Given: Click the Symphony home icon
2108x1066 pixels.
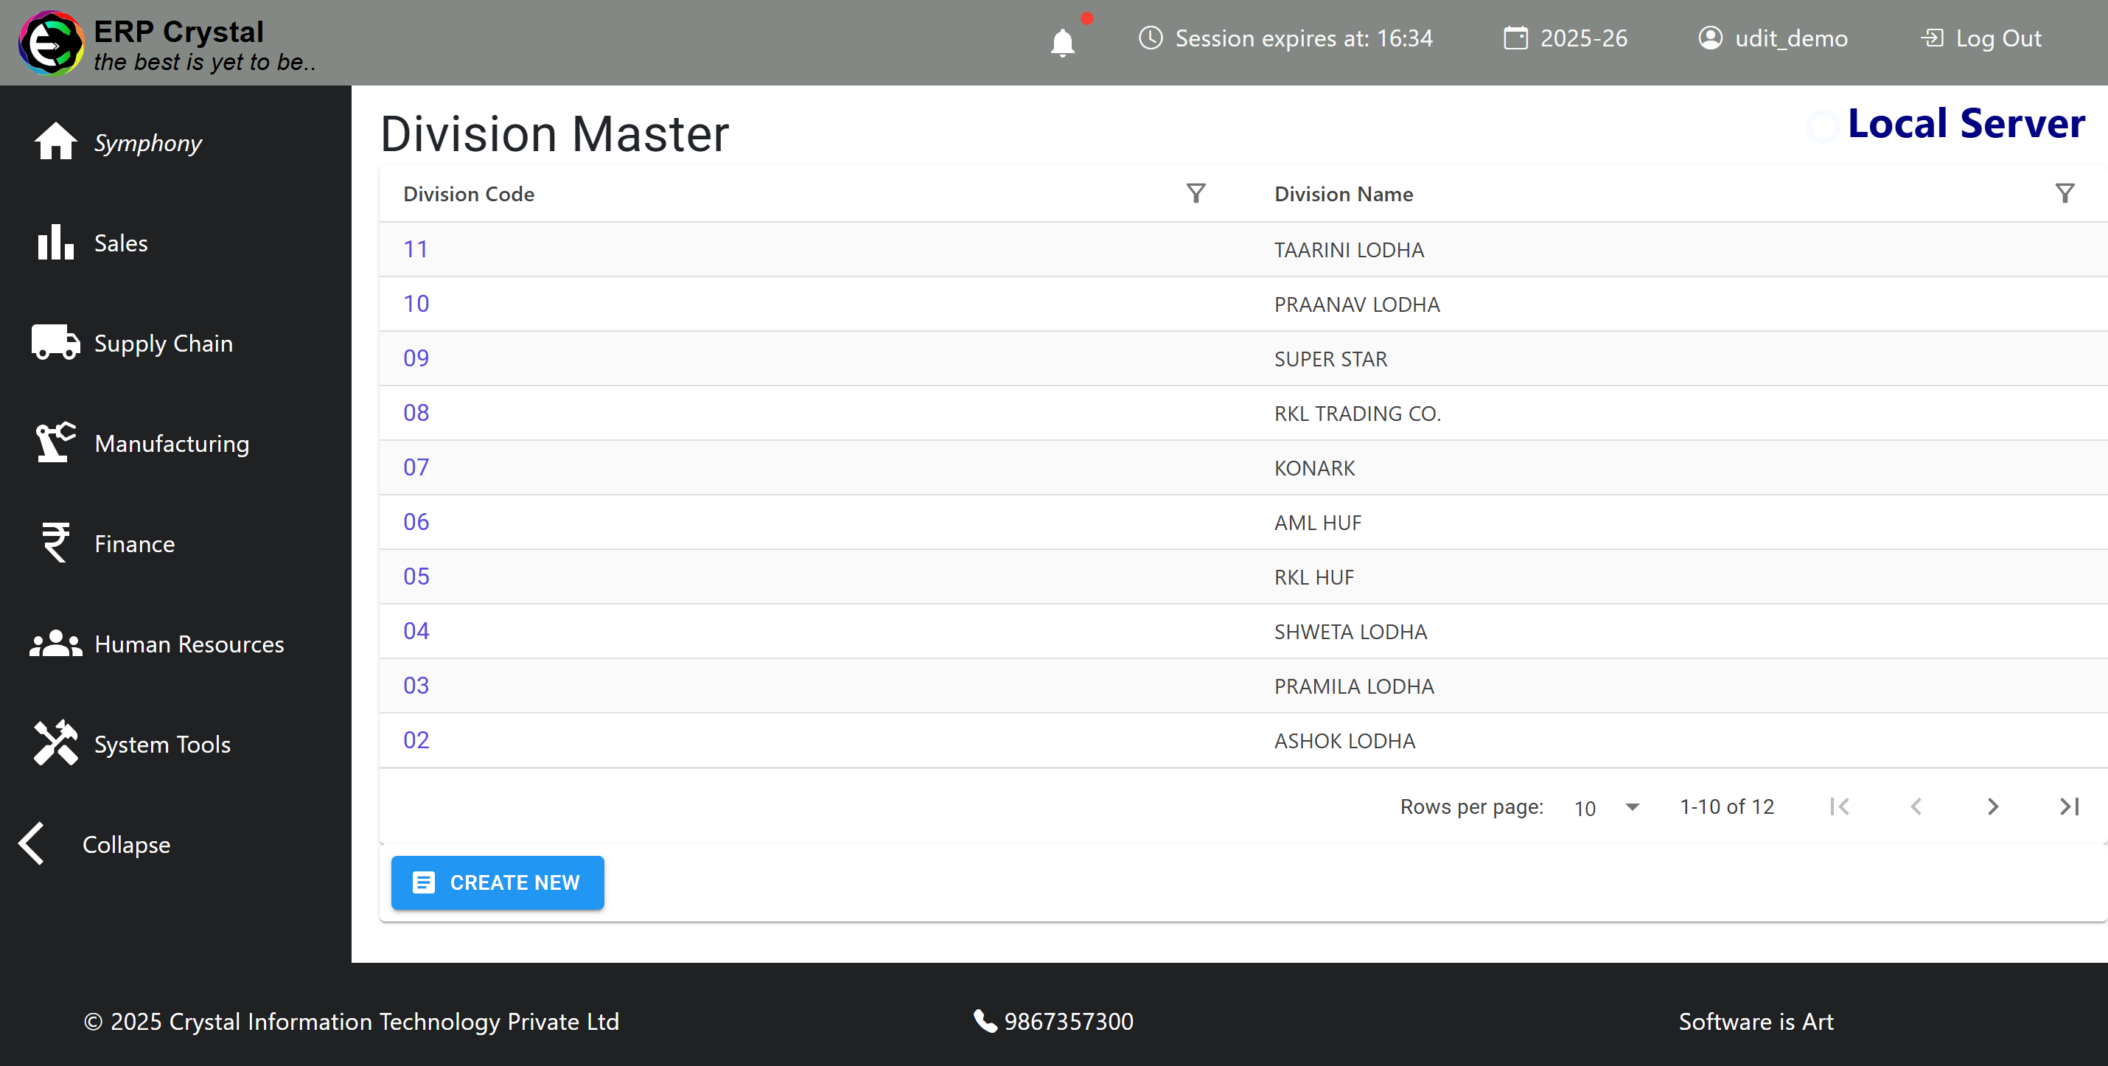Looking at the screenshot, I should tap(55, 142).
